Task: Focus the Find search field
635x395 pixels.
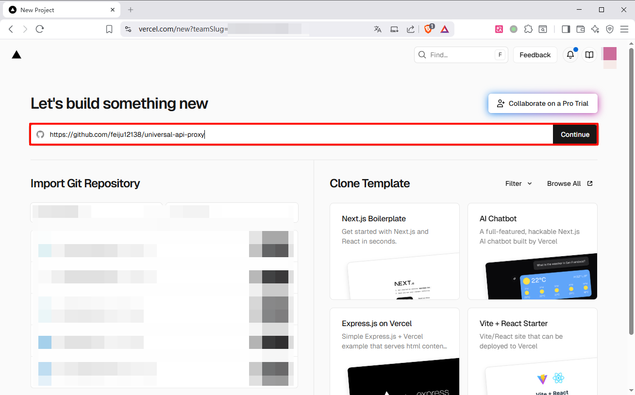Action: click(x=460, y=55)
